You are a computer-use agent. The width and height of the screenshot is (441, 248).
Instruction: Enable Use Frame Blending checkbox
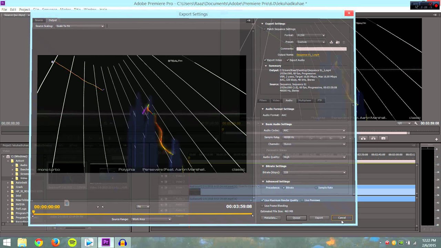pyautogui.click(x=262, y=206)
